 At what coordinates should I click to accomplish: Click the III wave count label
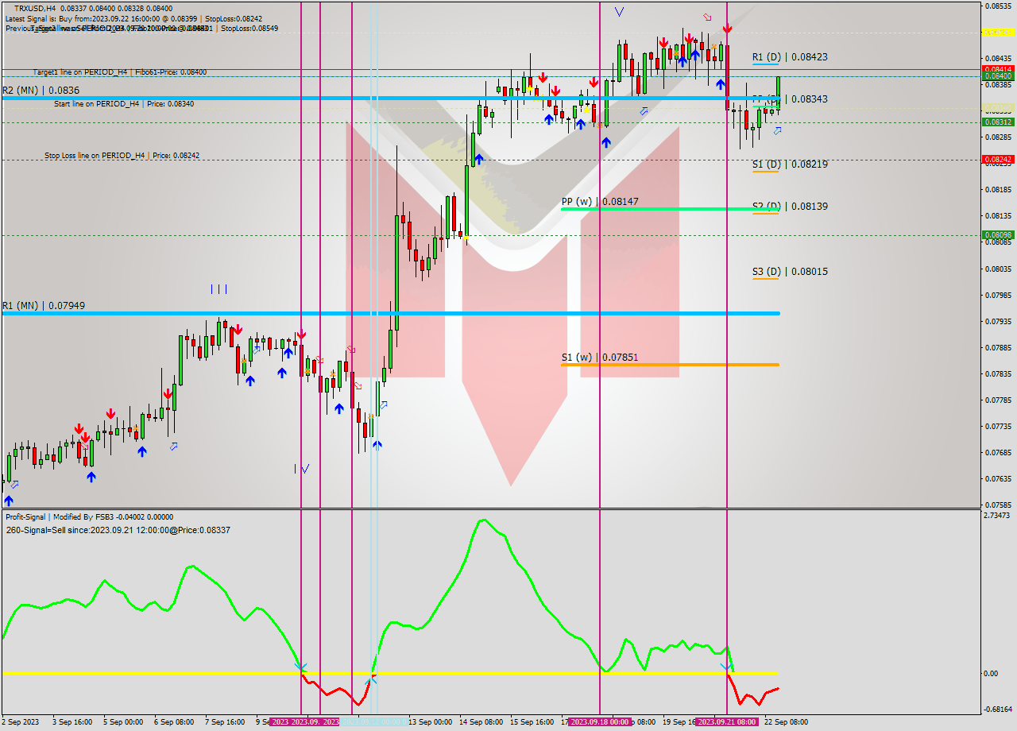[219, 289]
